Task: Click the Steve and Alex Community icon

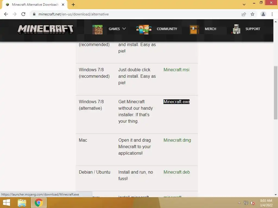Action: tap(144, 29)
